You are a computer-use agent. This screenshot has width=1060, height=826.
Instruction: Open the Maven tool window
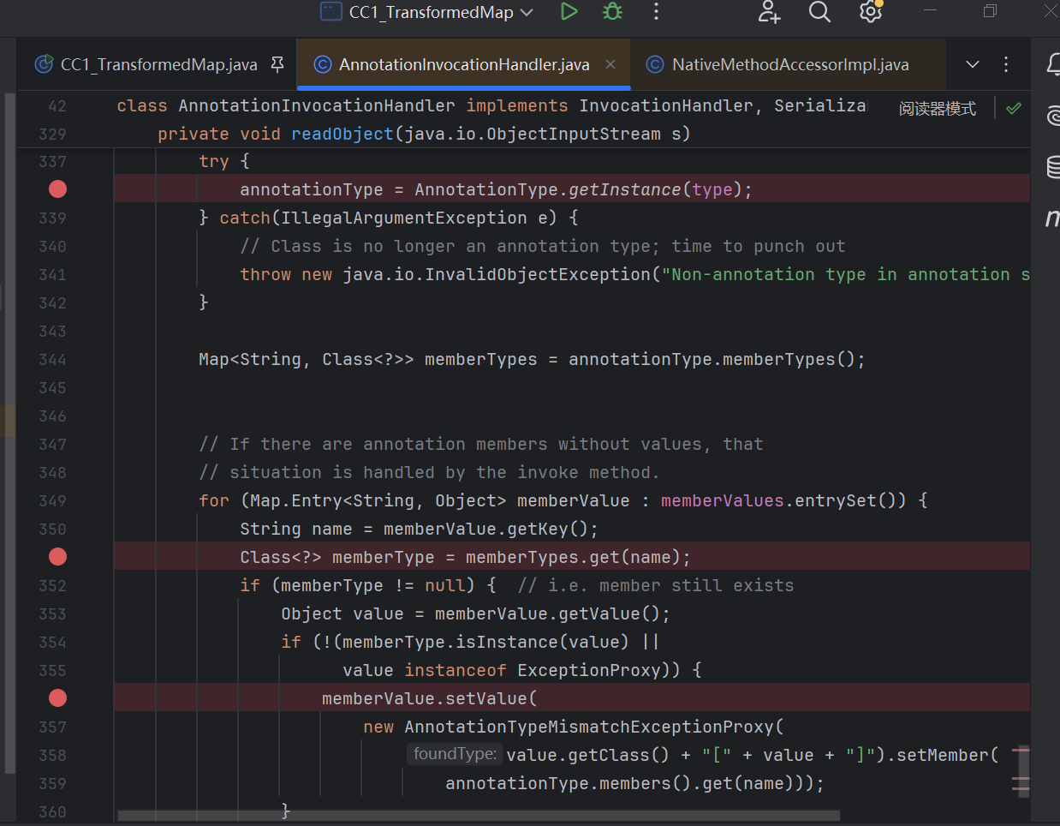1052,218
